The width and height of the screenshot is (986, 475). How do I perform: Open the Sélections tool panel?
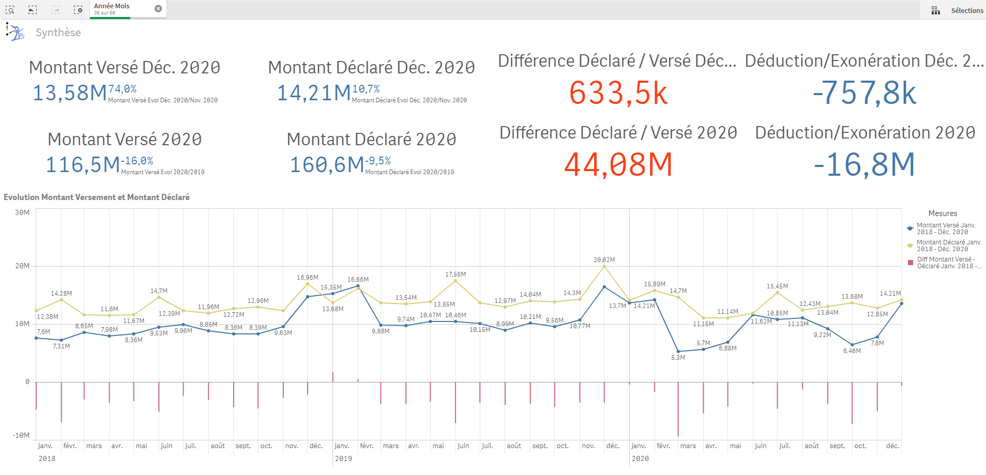click(x=966, y=10)
